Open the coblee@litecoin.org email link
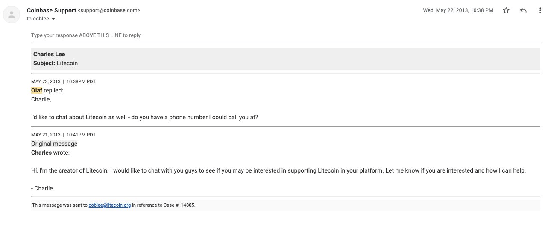 click(110, 205)
